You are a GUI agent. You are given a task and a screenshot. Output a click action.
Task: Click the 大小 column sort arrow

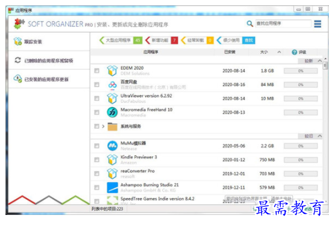(279, 52)
